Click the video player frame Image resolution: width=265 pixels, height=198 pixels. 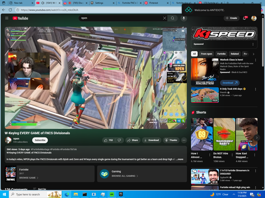[96, 78]
